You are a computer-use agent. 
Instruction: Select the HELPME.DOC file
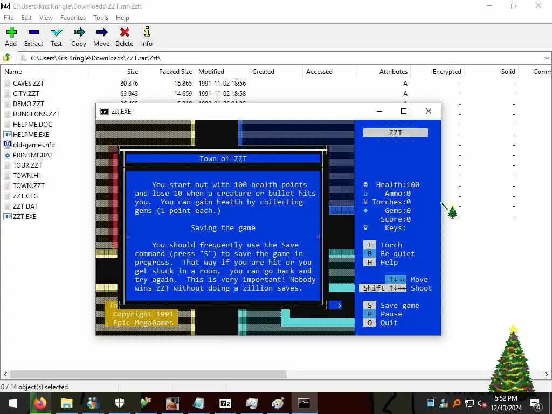tap(32, 125)
